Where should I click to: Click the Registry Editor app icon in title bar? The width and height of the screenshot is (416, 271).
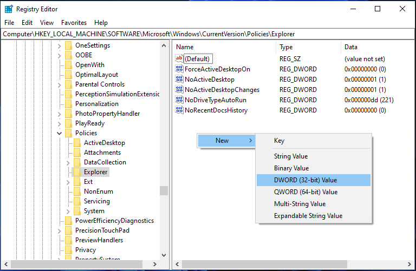9,9
